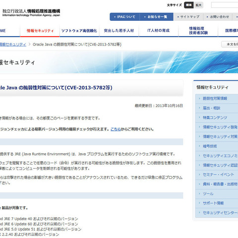
Task: Set text size to enlarged (拡大)
Action: pos(198,5)
